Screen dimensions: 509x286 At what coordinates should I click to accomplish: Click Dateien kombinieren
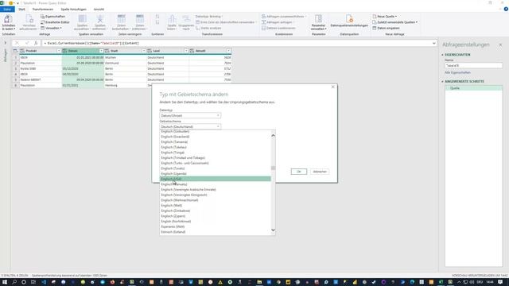pos(278,28)
